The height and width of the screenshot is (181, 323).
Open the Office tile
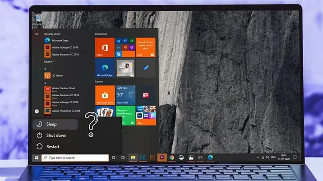coord(105,47)
